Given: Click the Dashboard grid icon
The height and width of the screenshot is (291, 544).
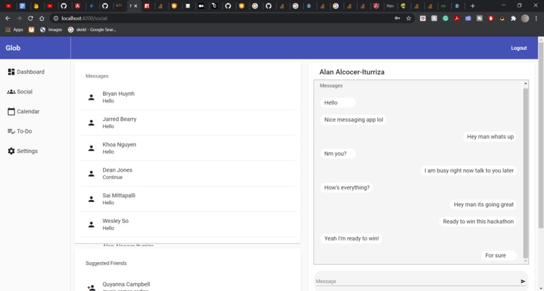Looking at the screenshot, I should point(11,71).
